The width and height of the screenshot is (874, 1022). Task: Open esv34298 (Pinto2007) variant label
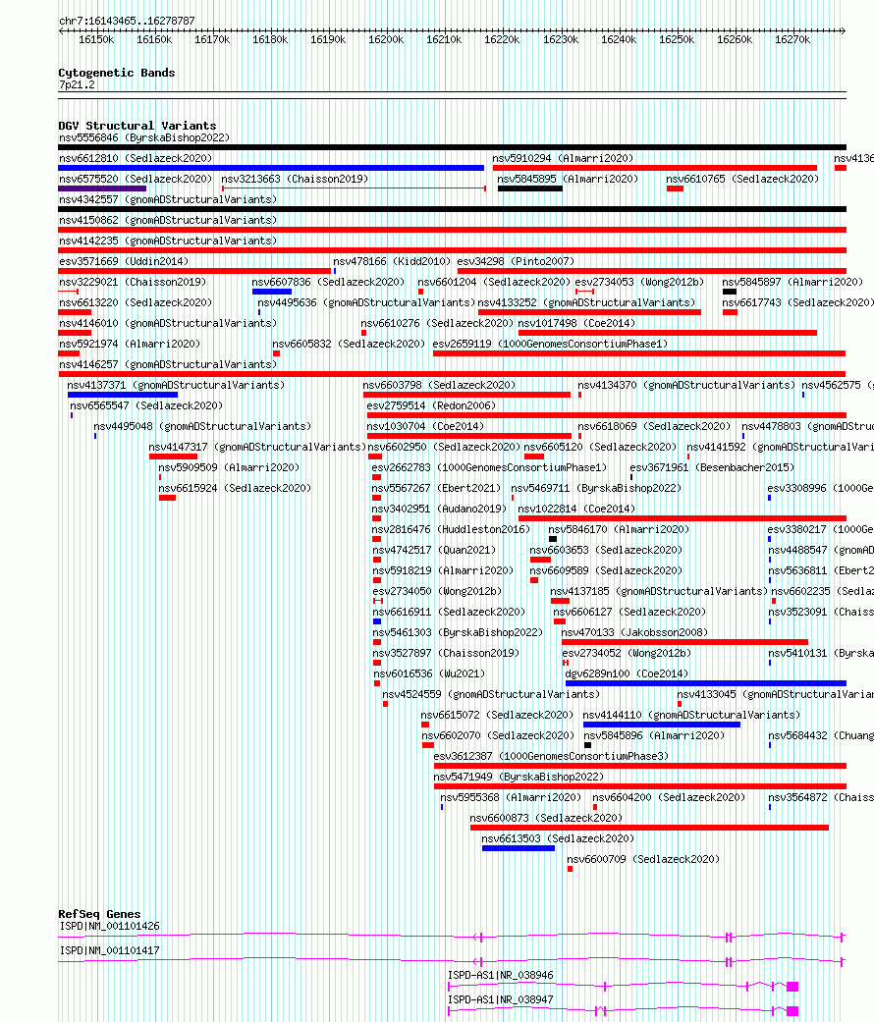click(x=516, y=261)
